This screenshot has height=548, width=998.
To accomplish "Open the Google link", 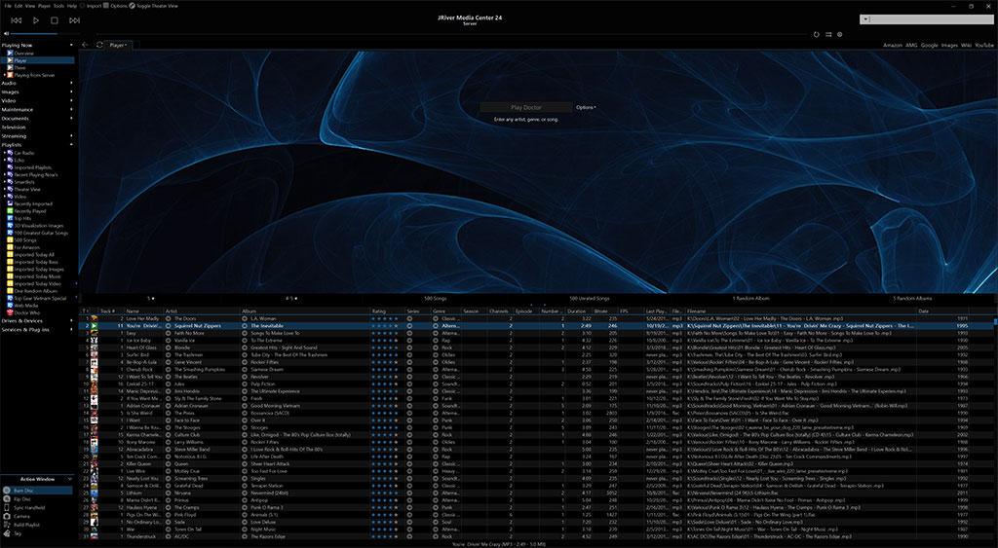I will (x=929, y=45).
